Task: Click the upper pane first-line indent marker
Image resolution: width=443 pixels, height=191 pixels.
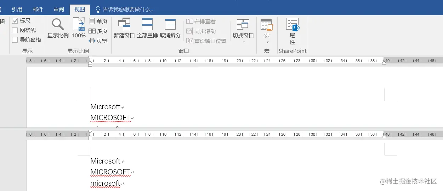Action: (90, 57)
